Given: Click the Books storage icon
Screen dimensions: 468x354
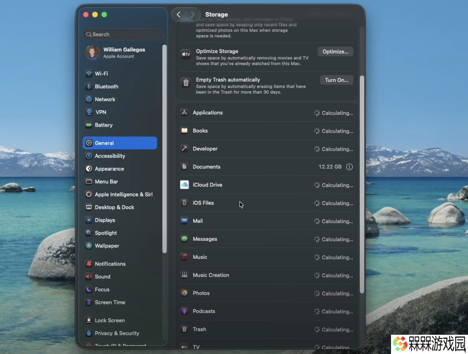Looking at the screenshot, I should pos(184,131).
